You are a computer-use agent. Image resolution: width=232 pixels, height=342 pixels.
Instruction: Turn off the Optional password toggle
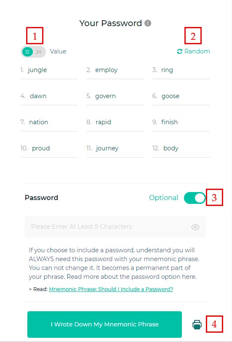click(195, 198)
